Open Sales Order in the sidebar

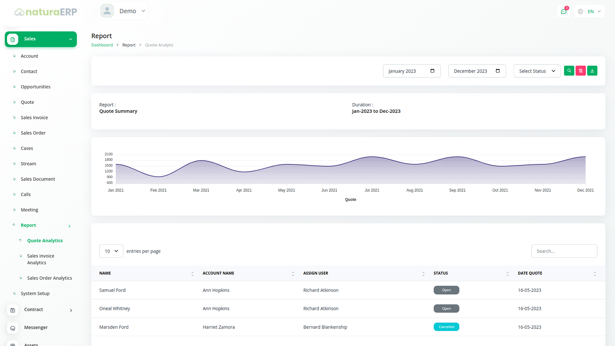(x=33, y=133)
